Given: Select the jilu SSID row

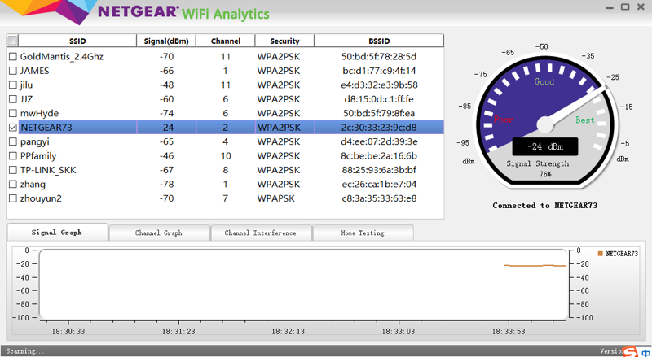Looking at the screenshot, I should point(26,85).
